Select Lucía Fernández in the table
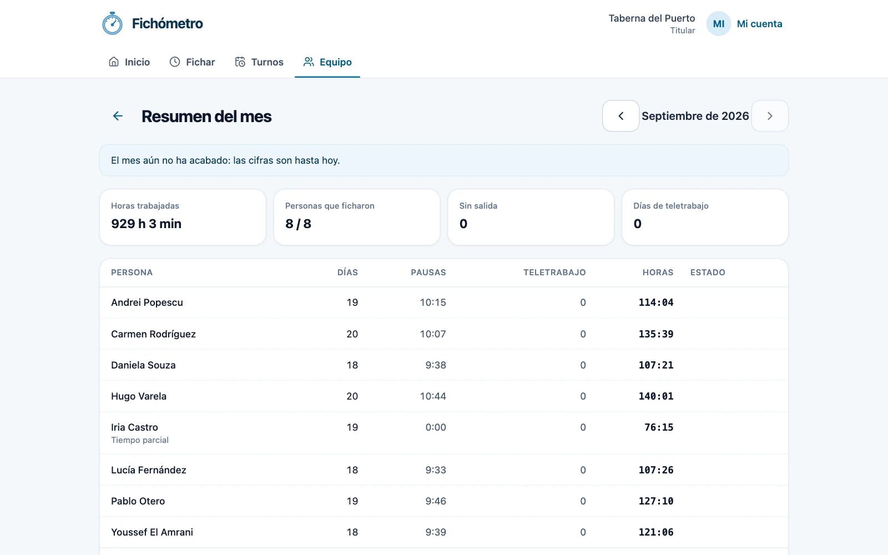Screen dimensions: 888x555 (x=149, y=470)
